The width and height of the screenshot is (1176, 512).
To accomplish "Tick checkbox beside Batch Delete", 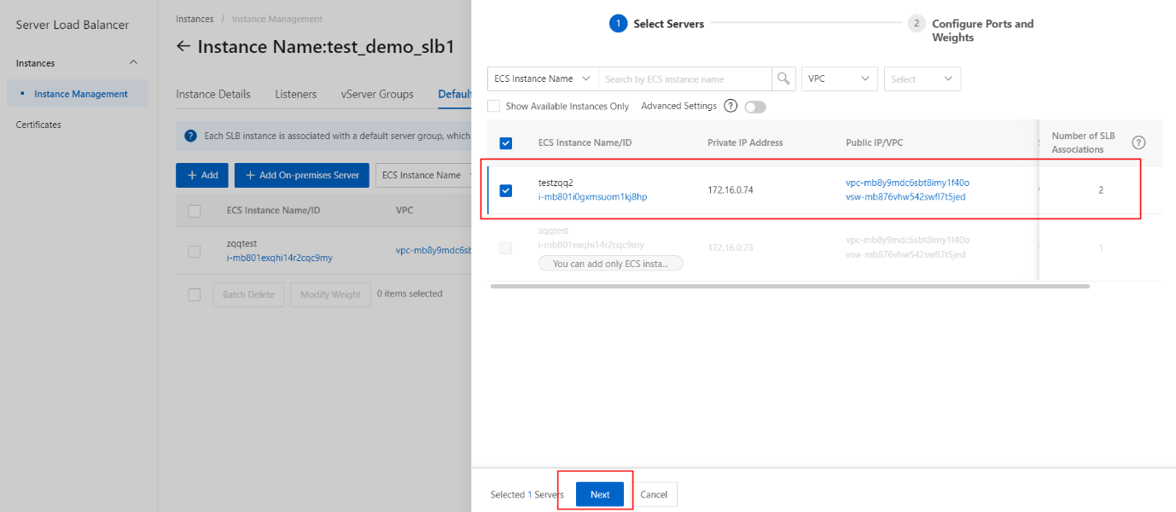I will click(194, 294).
